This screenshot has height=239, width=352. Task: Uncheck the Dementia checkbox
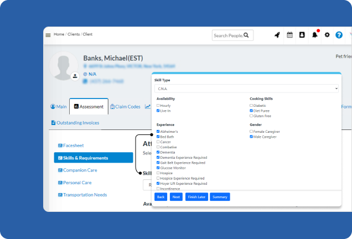coord(158,152)
